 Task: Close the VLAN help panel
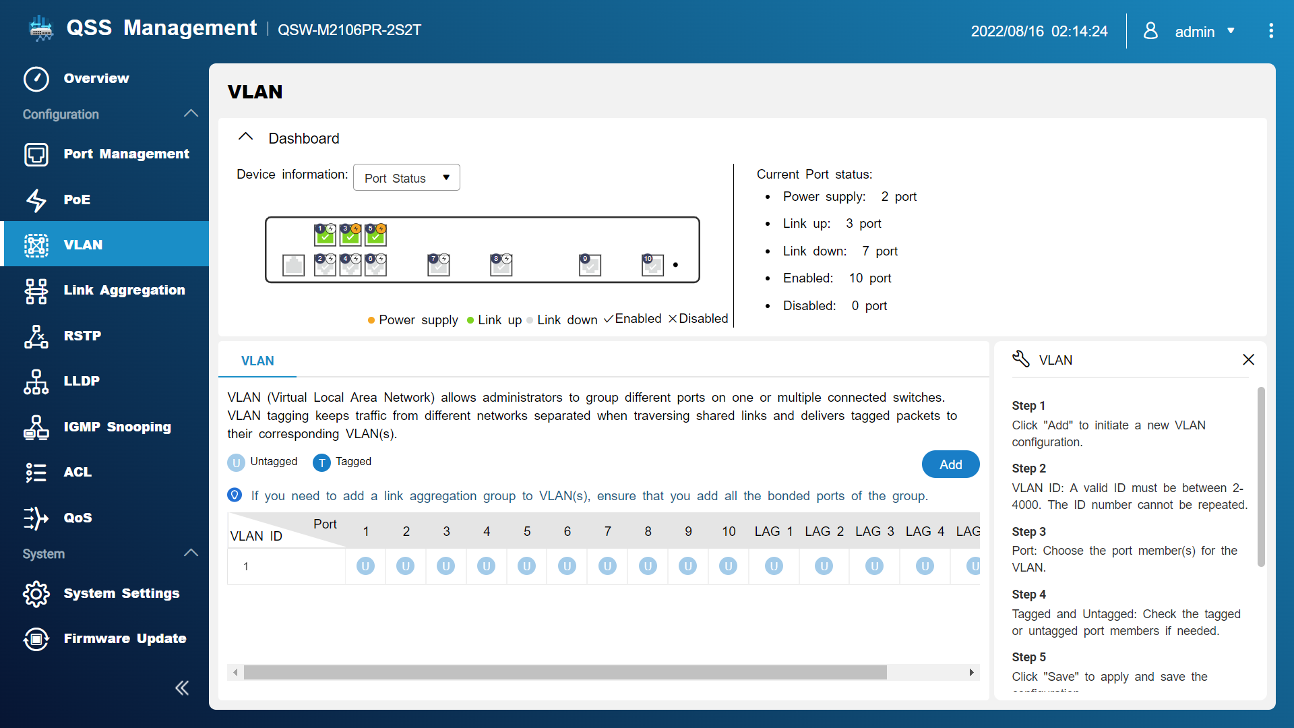tap(1249, 360)
